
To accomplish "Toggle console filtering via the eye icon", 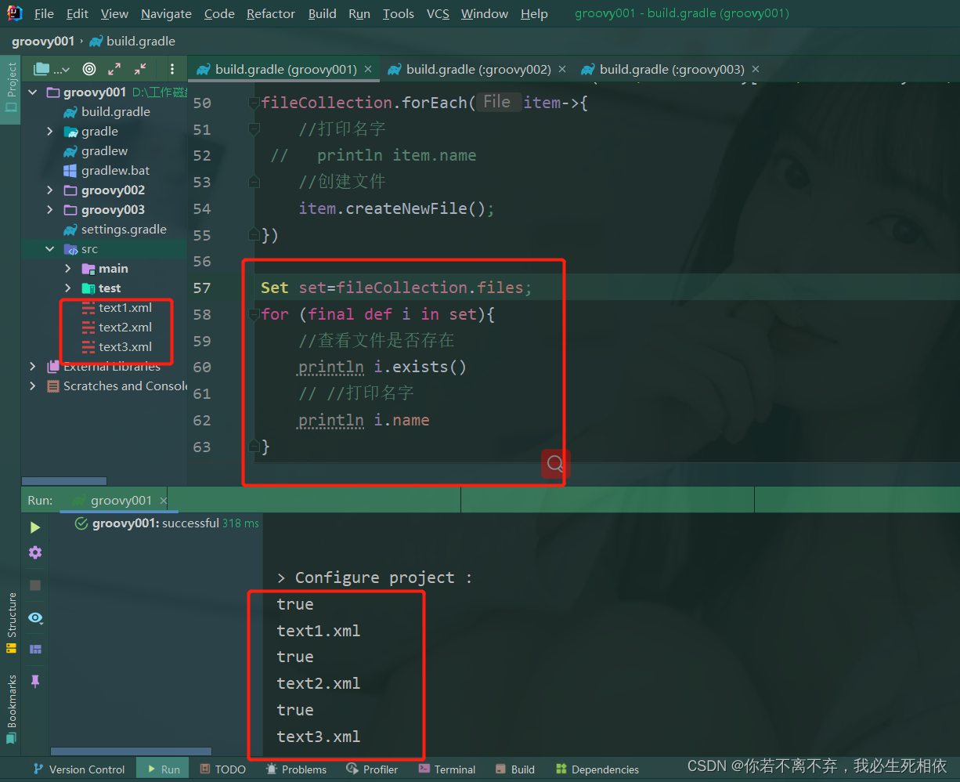I will [x=34, y=618].
